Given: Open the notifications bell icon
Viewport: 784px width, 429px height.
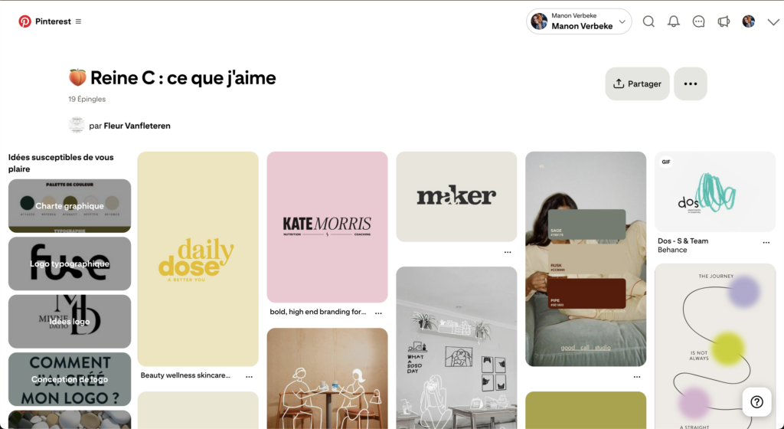Looking at the screenshot, I should (x=674, y=21).
